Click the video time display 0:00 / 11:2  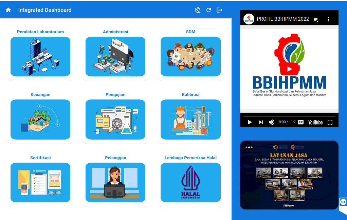coord(287,122)
